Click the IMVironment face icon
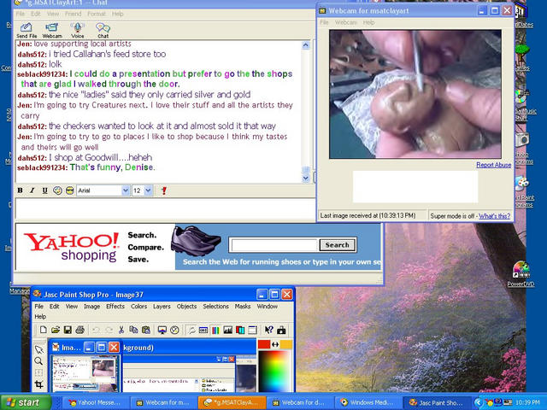 coord(70,190)
